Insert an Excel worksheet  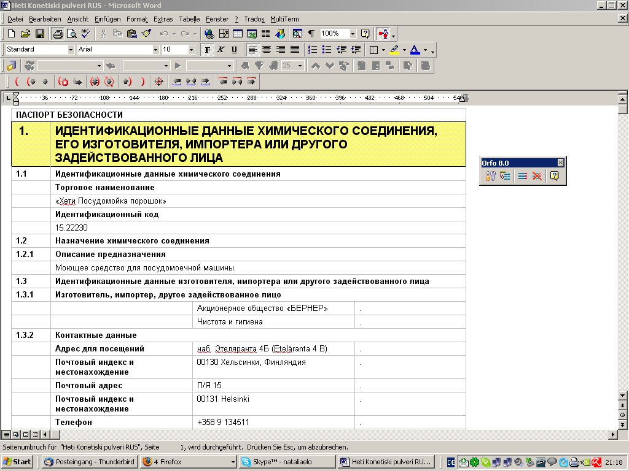pos(251,34)
